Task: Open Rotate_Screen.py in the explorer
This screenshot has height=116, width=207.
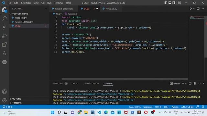Action: [29, 22]
